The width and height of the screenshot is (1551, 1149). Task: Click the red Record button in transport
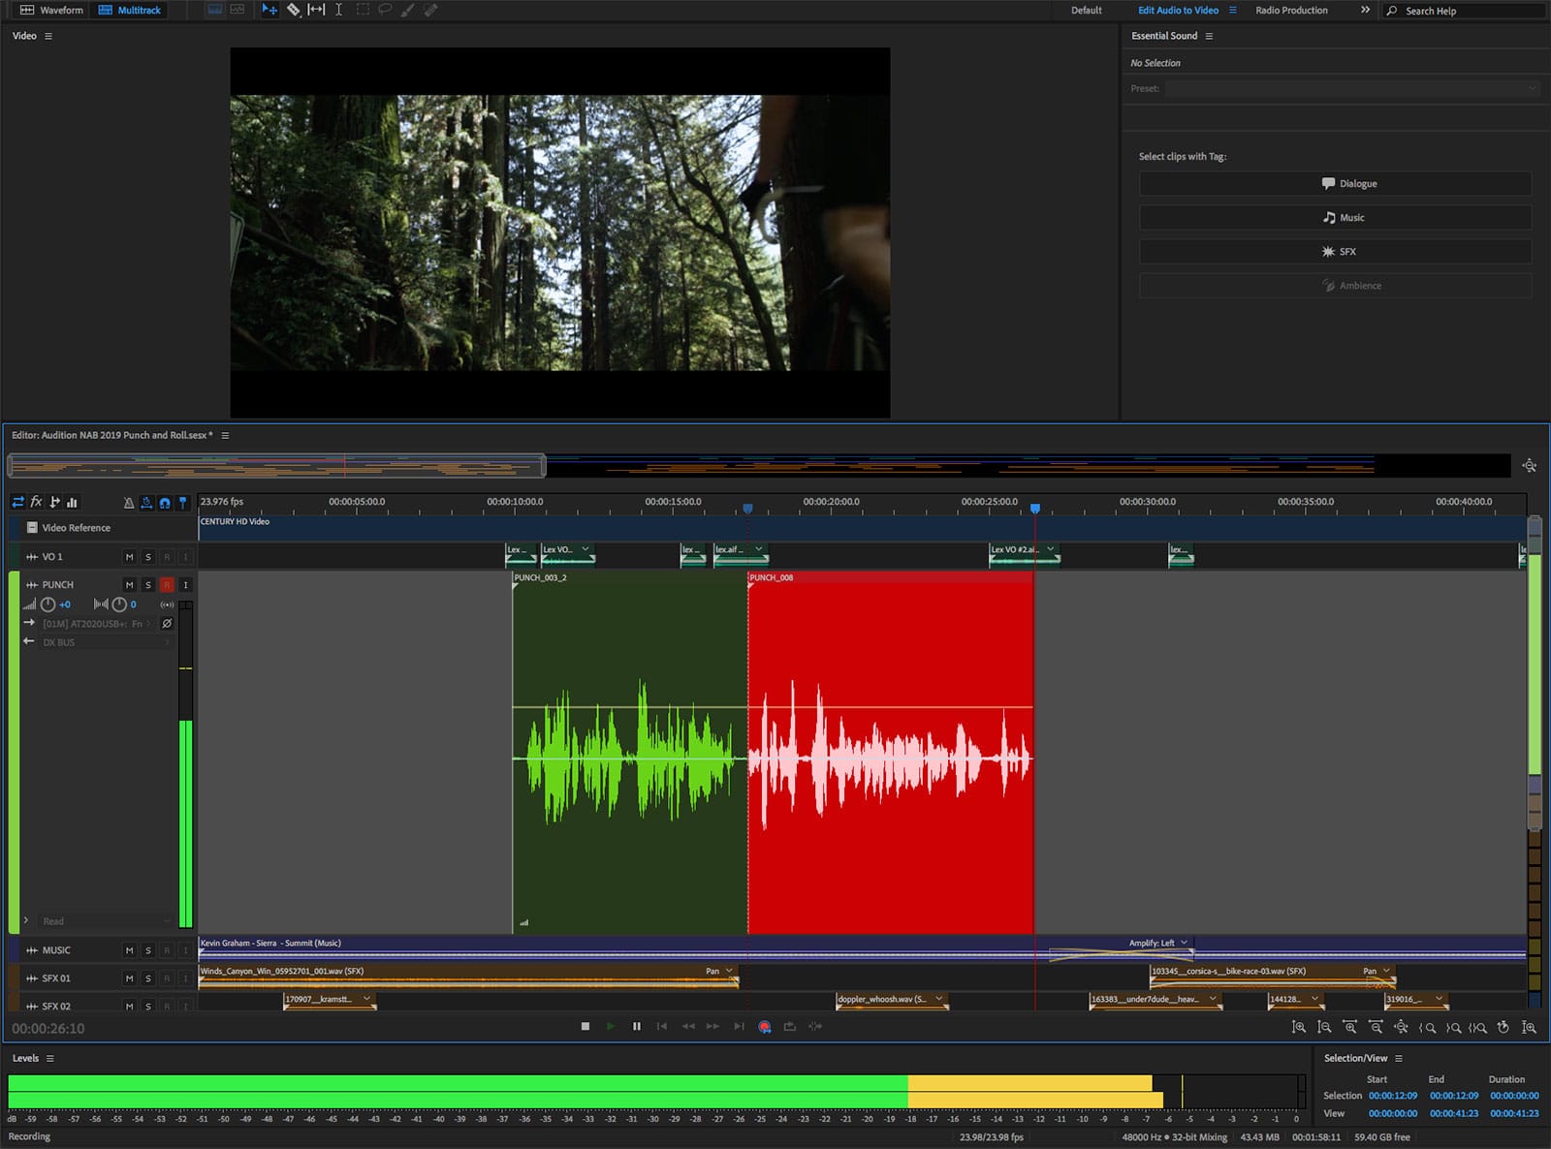click(764, 1027)
